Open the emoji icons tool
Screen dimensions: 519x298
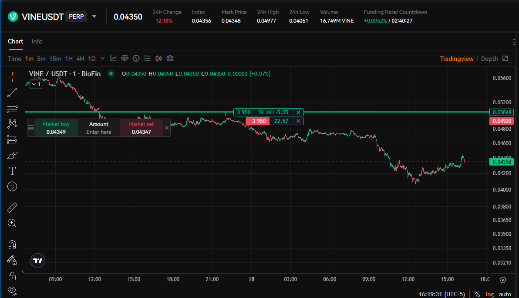coord(12,186)
